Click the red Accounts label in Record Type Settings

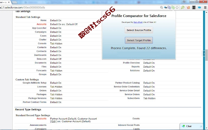click(42, 118)
